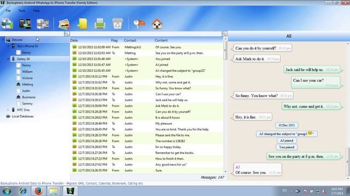The width and height of the screenshot is (350, 196).
Task: Click message icon of row 'My pleasure'
Action: 74,124
